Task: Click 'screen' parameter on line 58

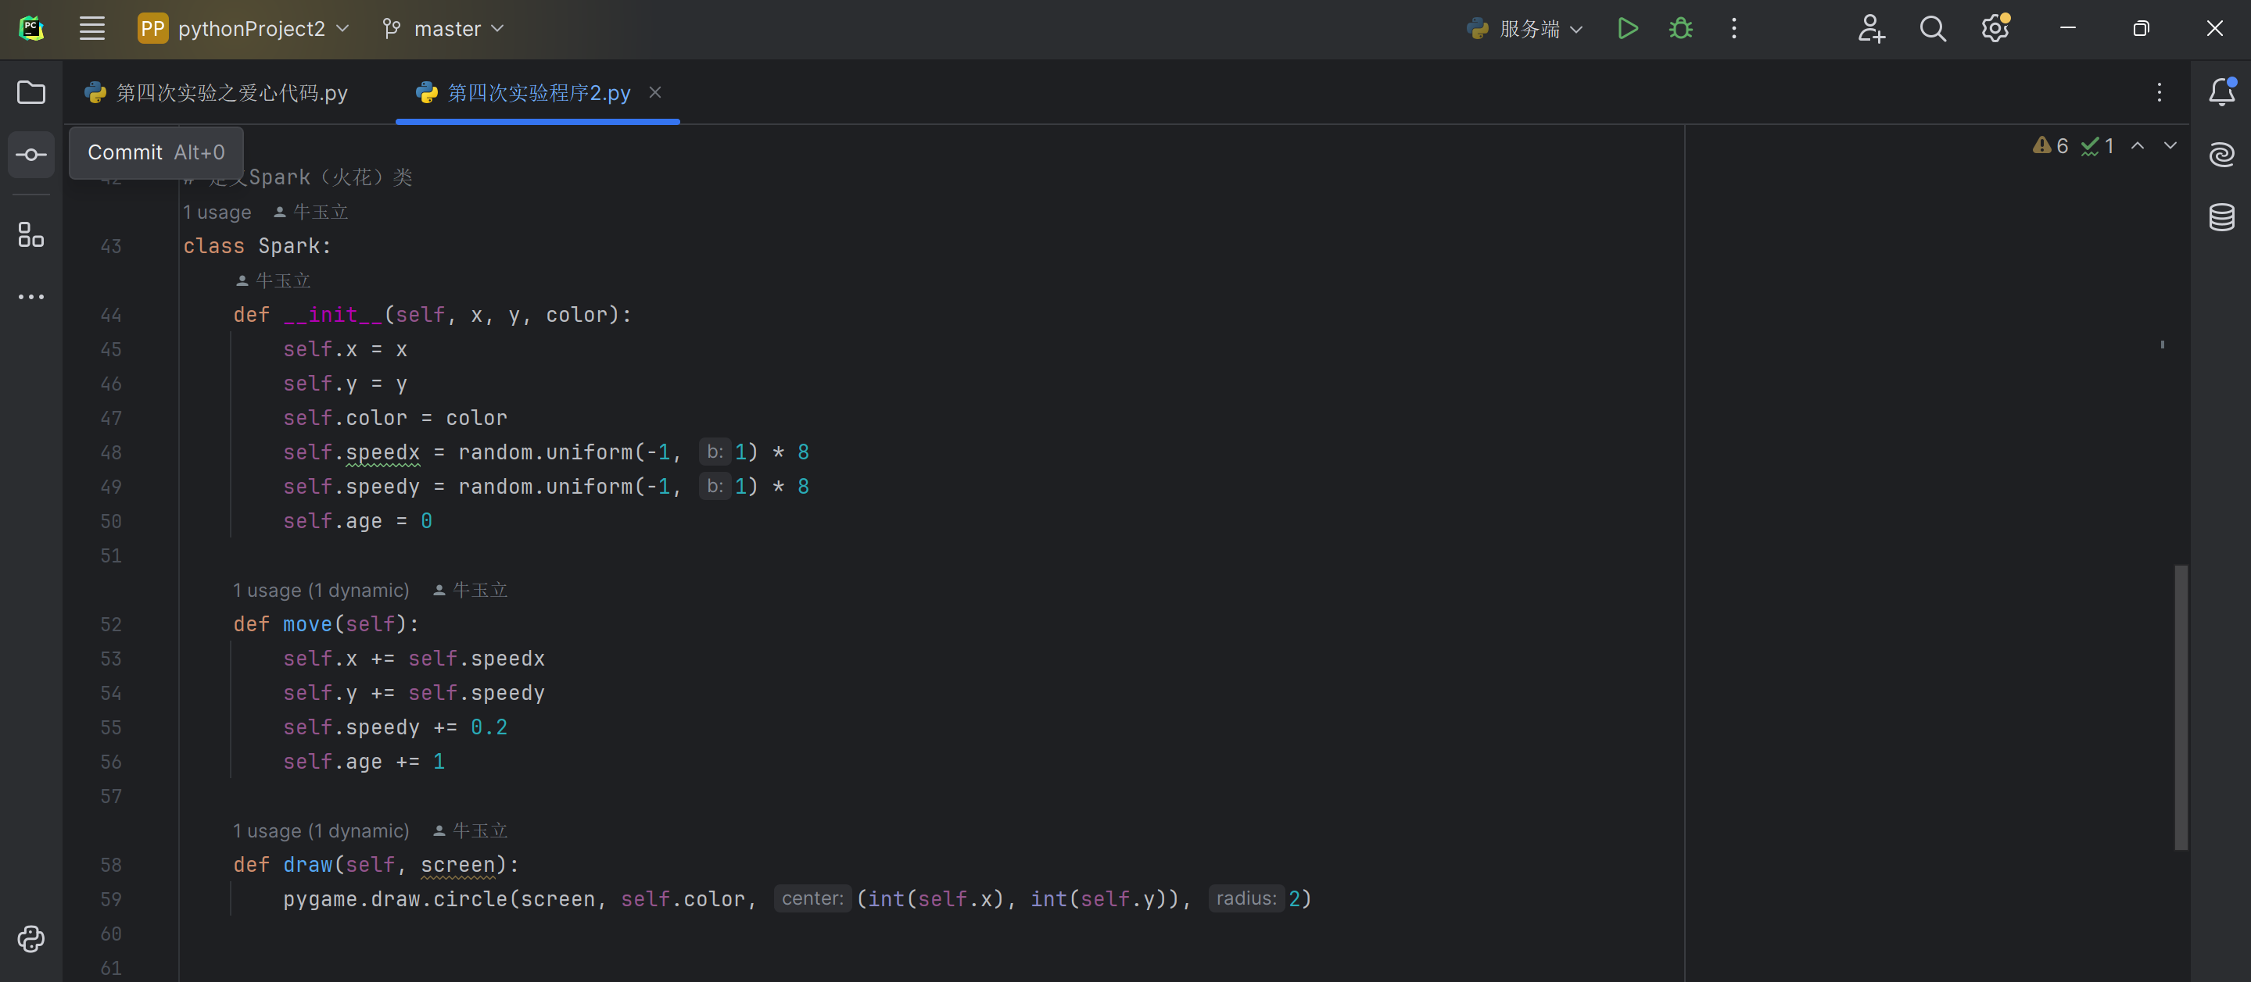Action: point(458,865)
